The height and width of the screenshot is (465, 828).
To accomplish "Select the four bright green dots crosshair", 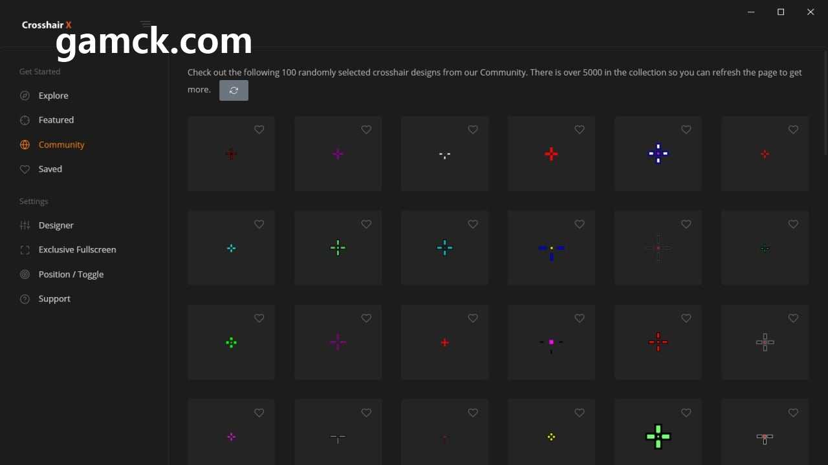I will tap(231, 342).
